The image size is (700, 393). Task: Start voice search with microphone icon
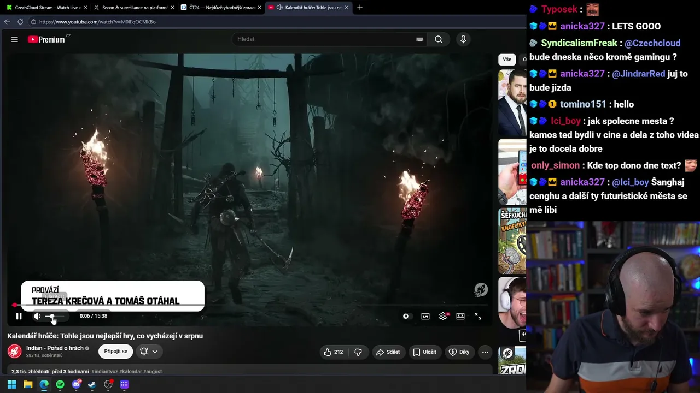pos(463,39)
